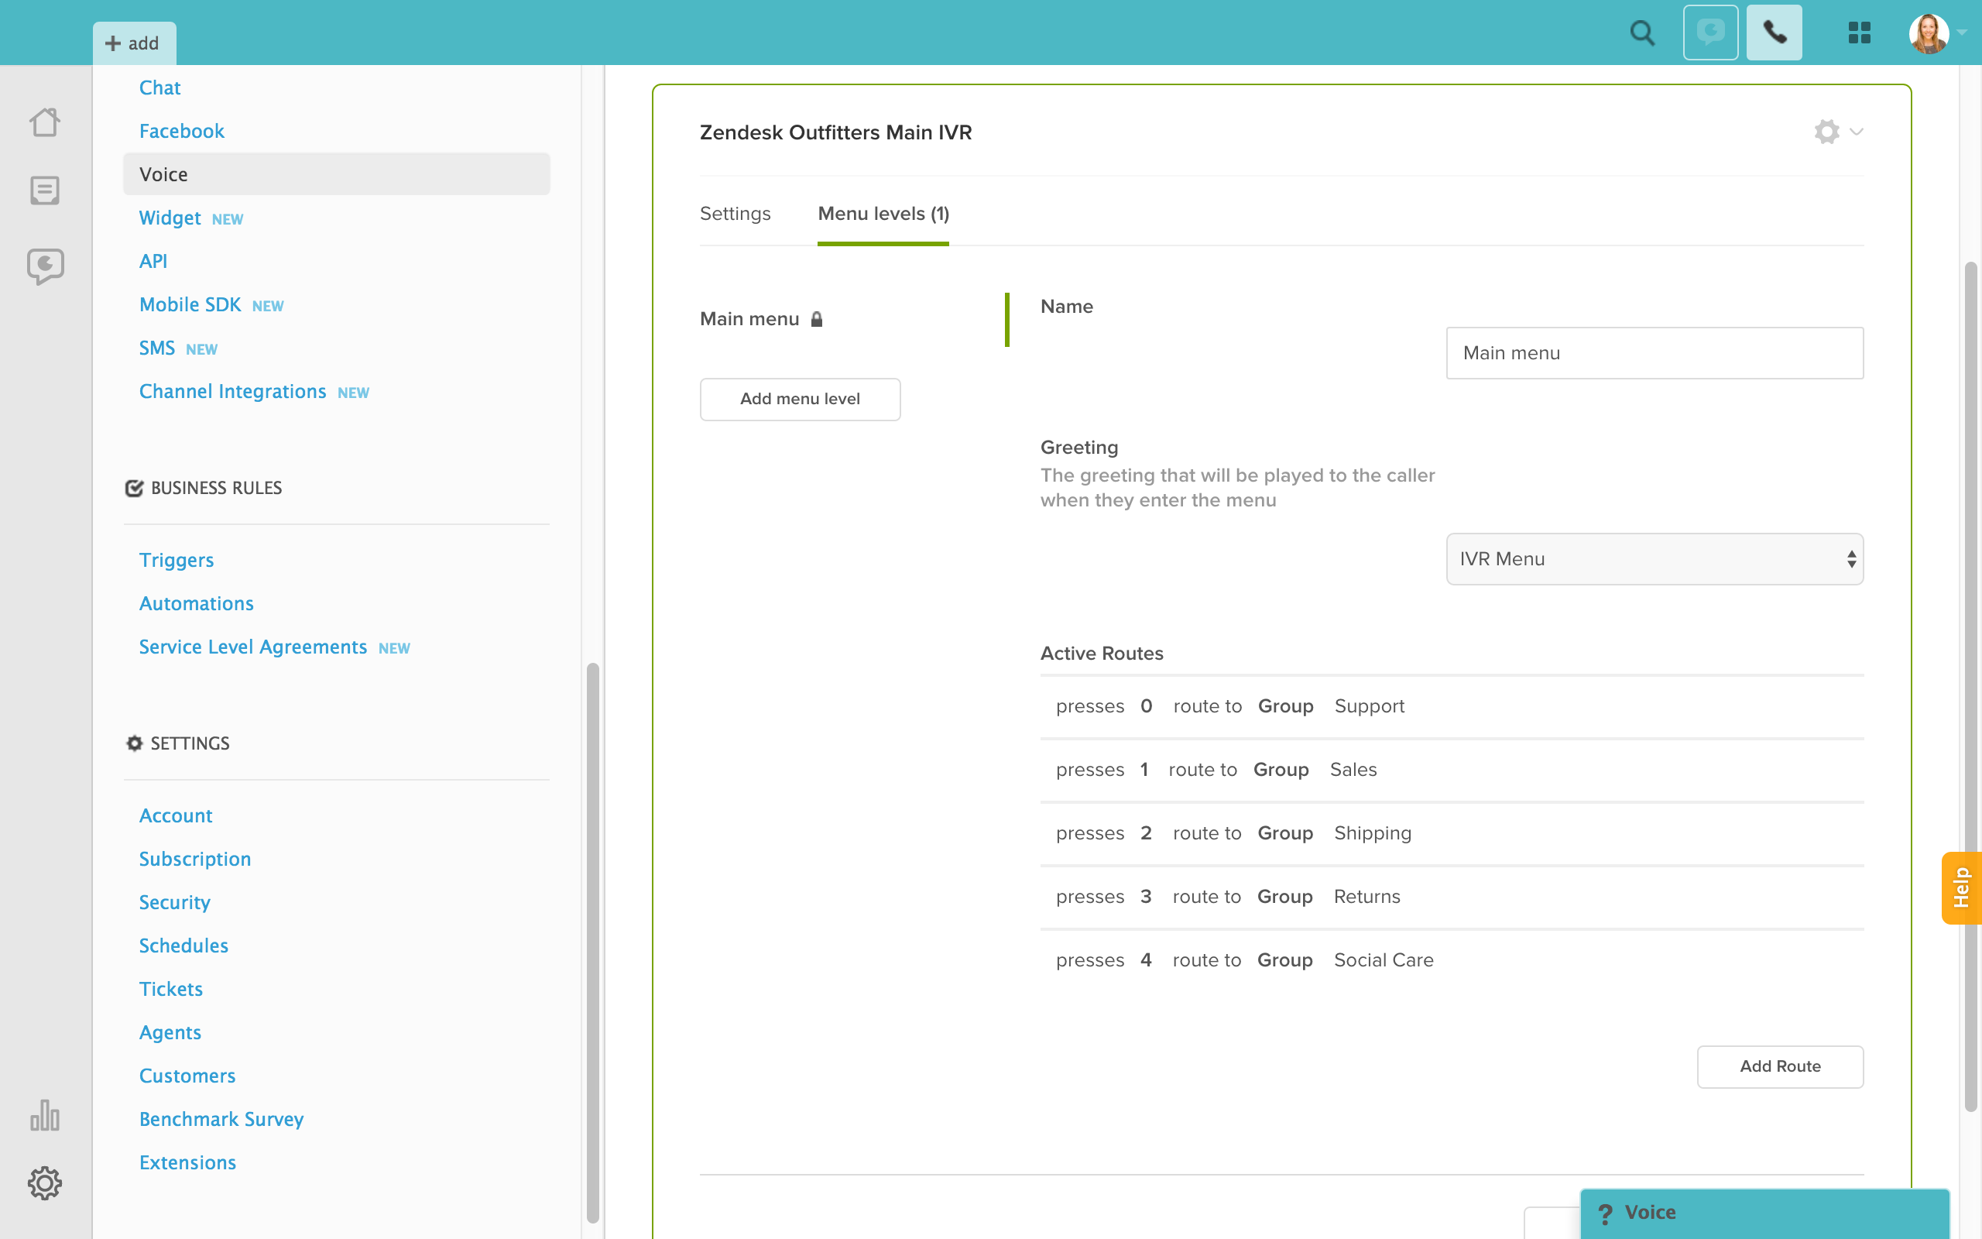
Task: Open Admin settings gear at sidebar bottom
Action: point(45,1182)
